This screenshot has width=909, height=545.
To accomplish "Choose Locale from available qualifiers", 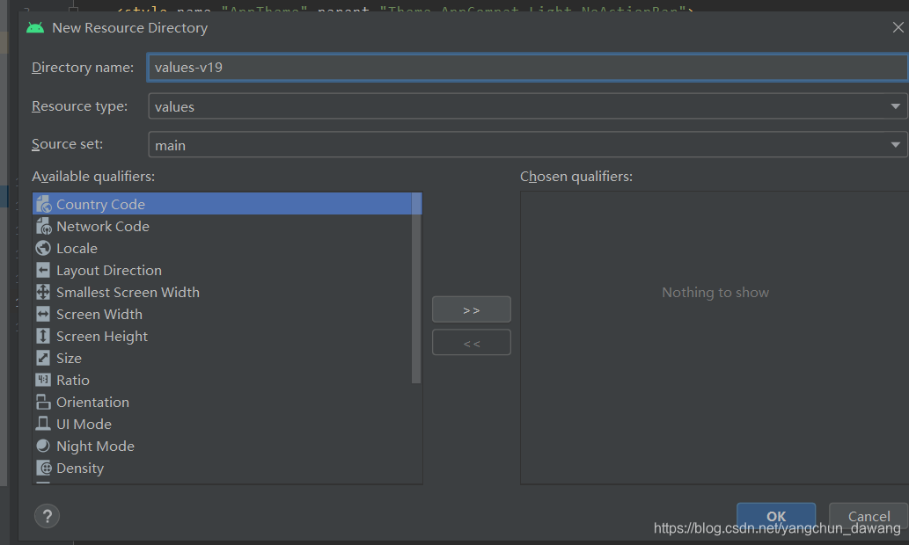I will (x=222, y=249).
